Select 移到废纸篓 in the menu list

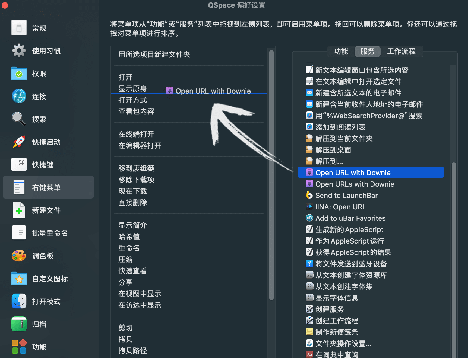click(136, 168)
